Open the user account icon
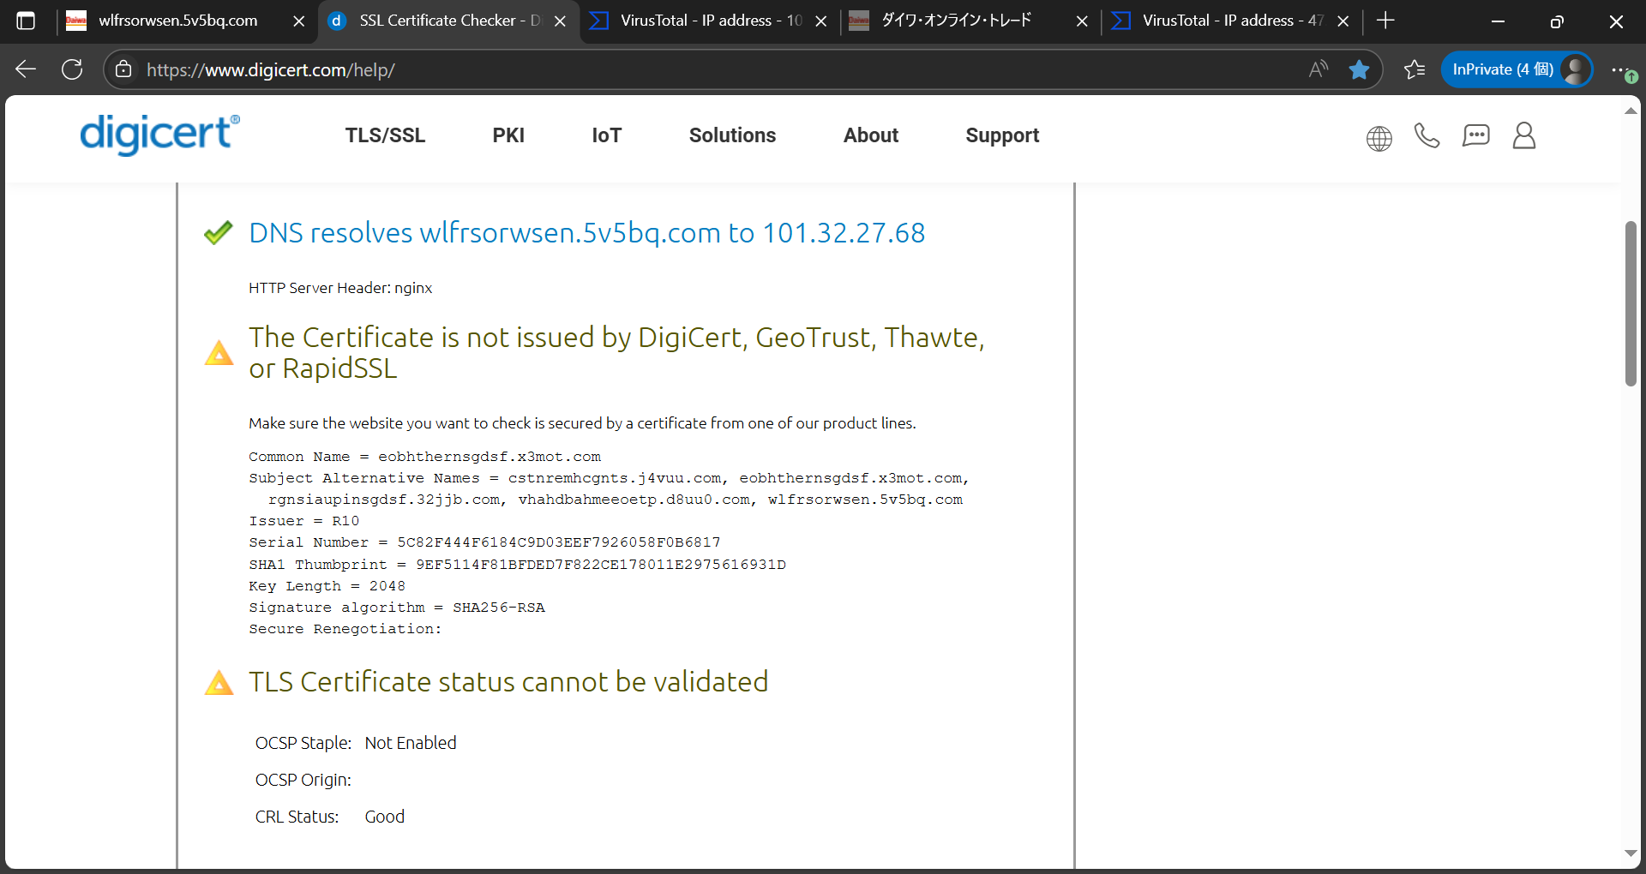This screenshot has width=1646, height=874. [1524, 135]
